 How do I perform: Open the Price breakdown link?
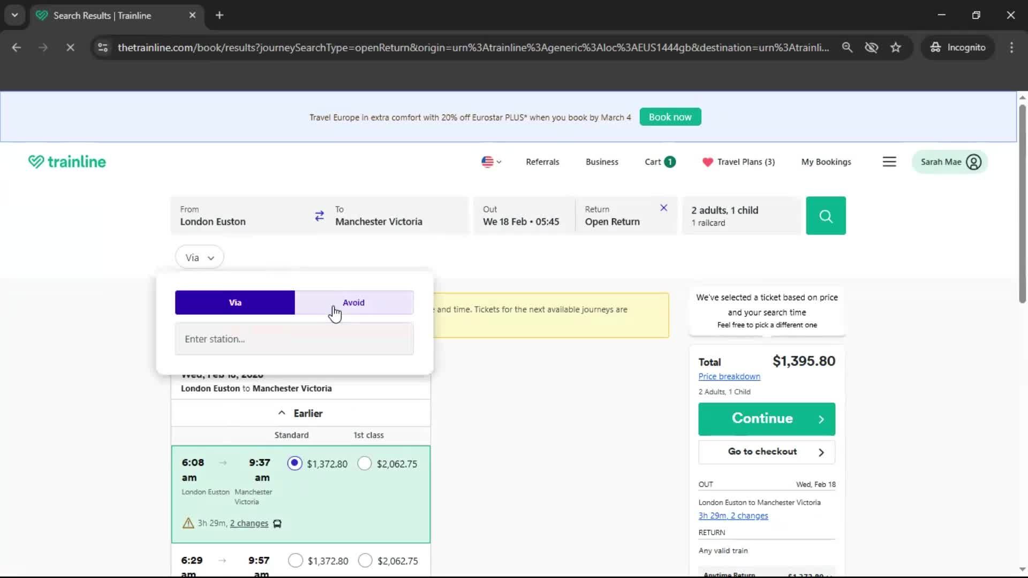[729, 376]
